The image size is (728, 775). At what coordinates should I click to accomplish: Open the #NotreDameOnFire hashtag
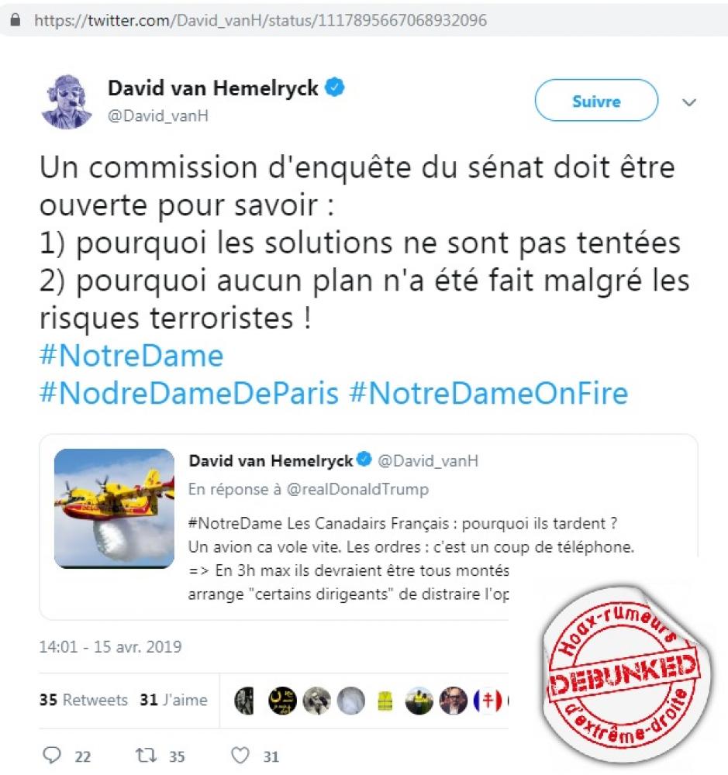(x=488, y=393)
